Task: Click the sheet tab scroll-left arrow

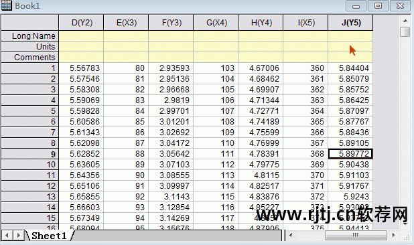Action: coord(7,235)
